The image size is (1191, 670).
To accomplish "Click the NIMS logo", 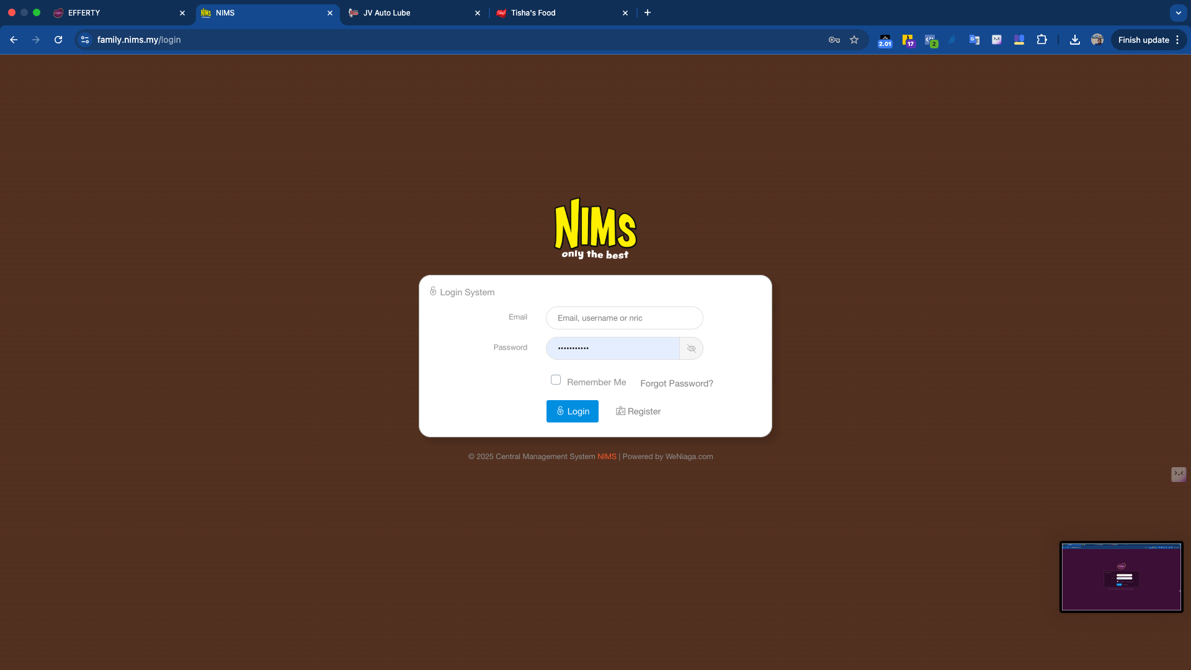I will [x=595, y=228].
